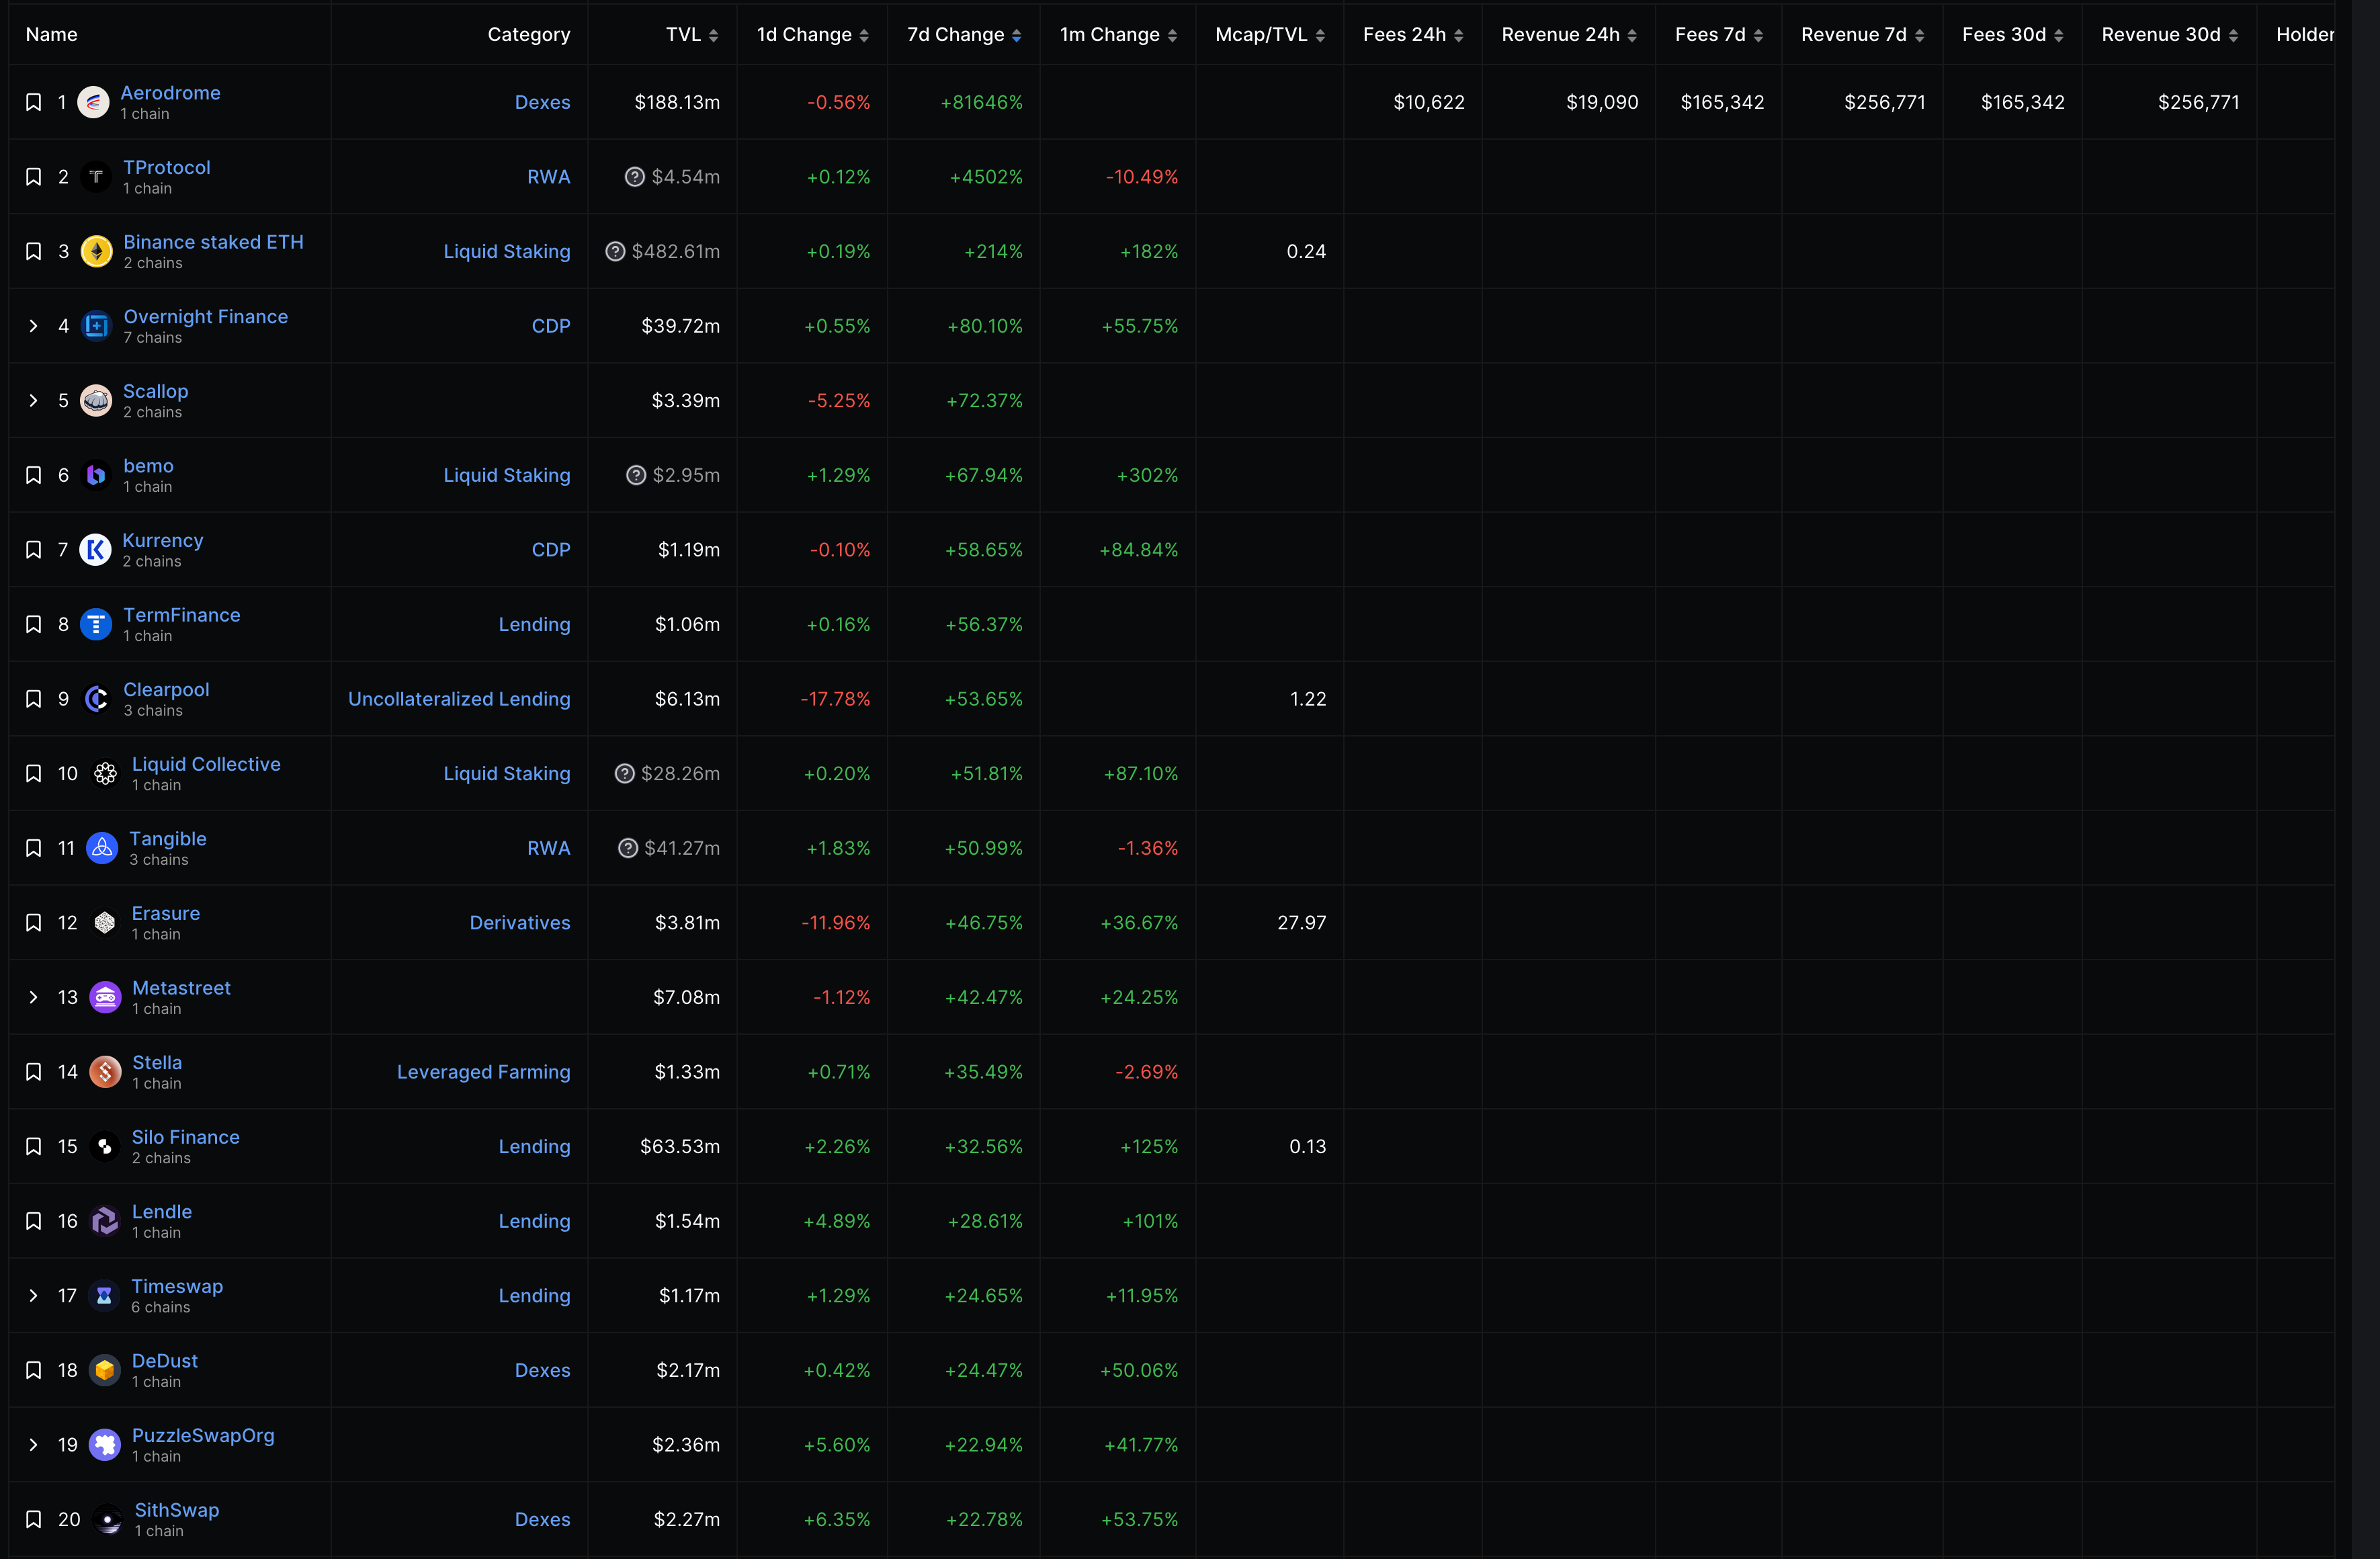Open the Silo Finance protocol link
Screen dimensions: 2380x1559
(x=185, y=1137)
